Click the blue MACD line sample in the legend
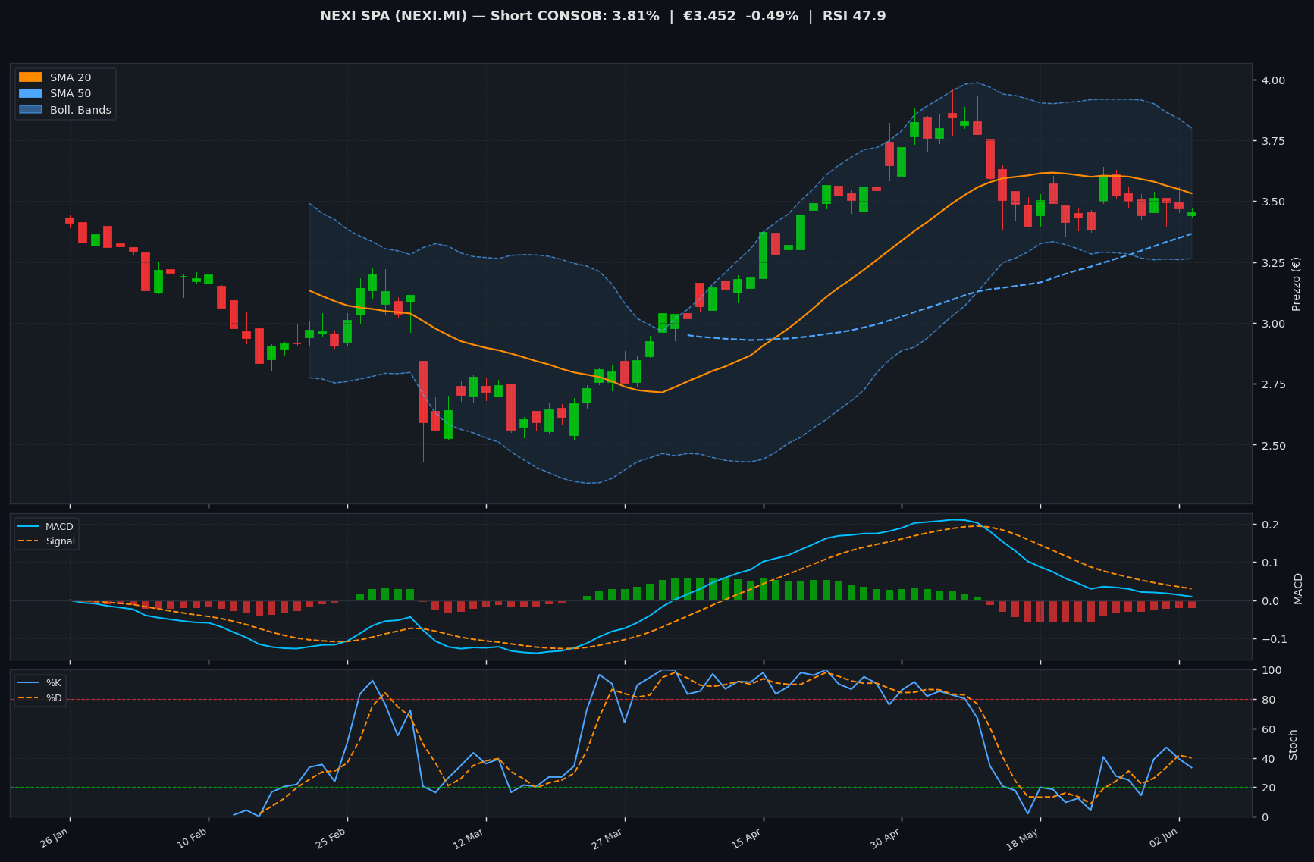Screen dimensions: 1314x862 click(29, 527)
